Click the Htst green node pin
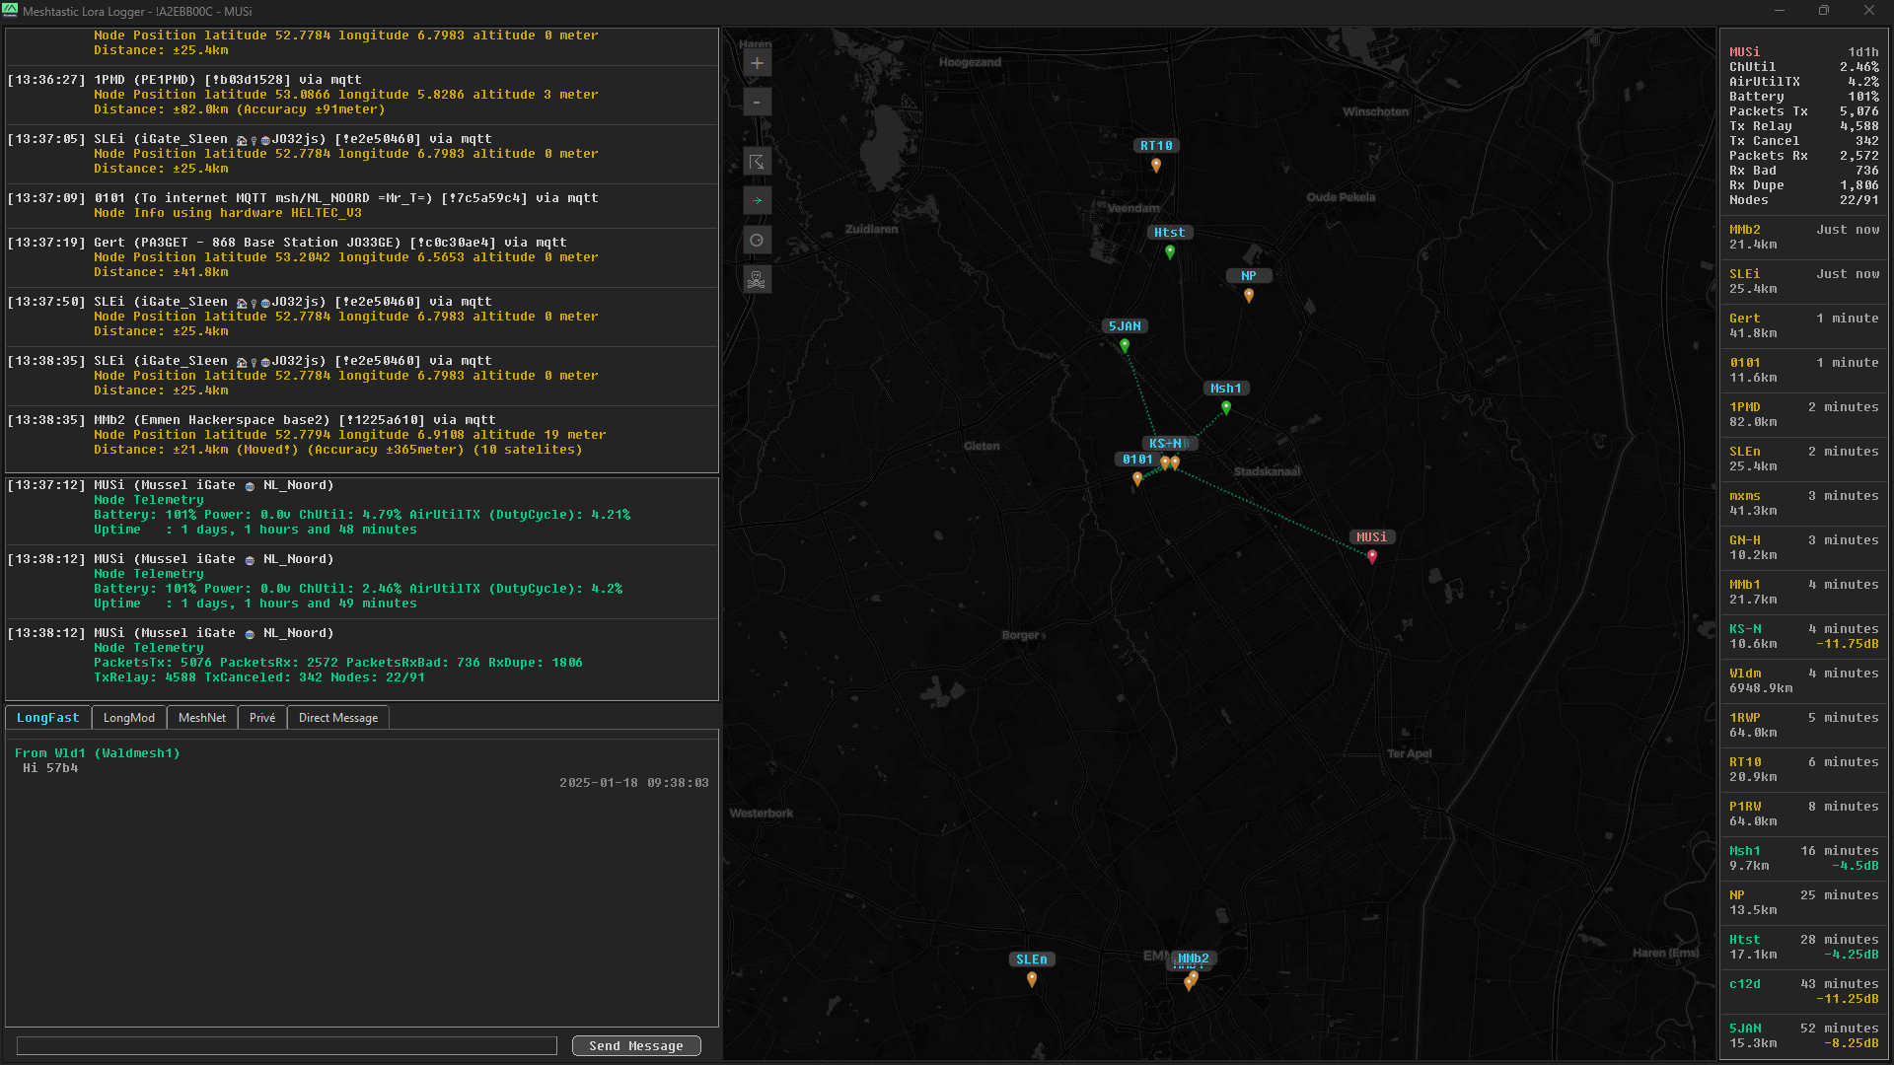Viewport: 1894px width, 1065px height. pos(1170,251)
